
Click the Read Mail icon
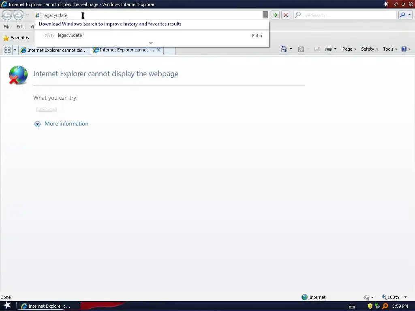point(317,49)
